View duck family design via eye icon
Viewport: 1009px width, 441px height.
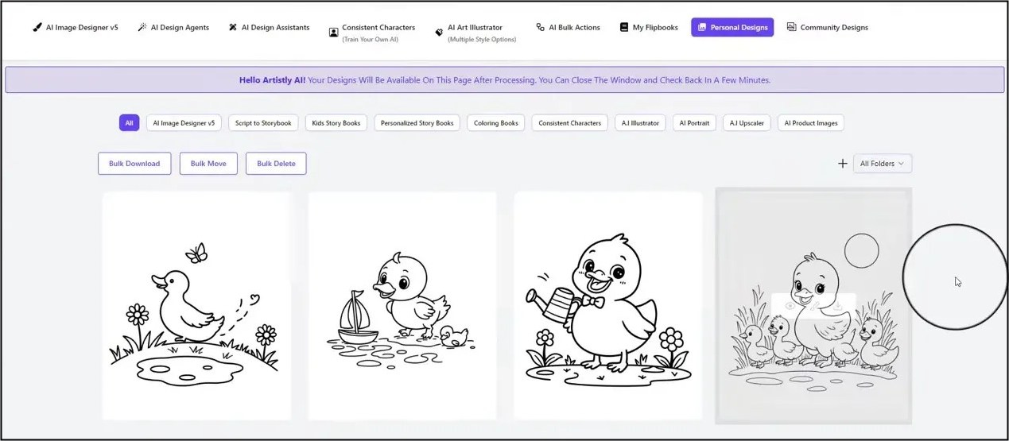click(790, 306)
